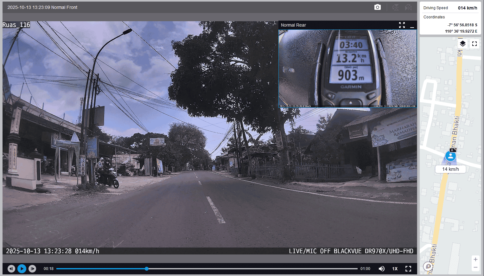
Task: Mirror the video horizontally
Action: tap(408, 7)
